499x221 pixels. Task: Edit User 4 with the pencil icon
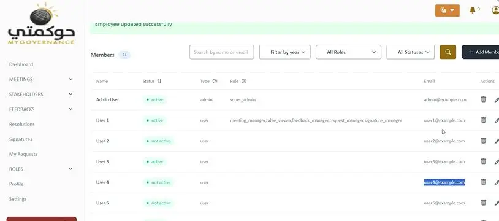497,183
